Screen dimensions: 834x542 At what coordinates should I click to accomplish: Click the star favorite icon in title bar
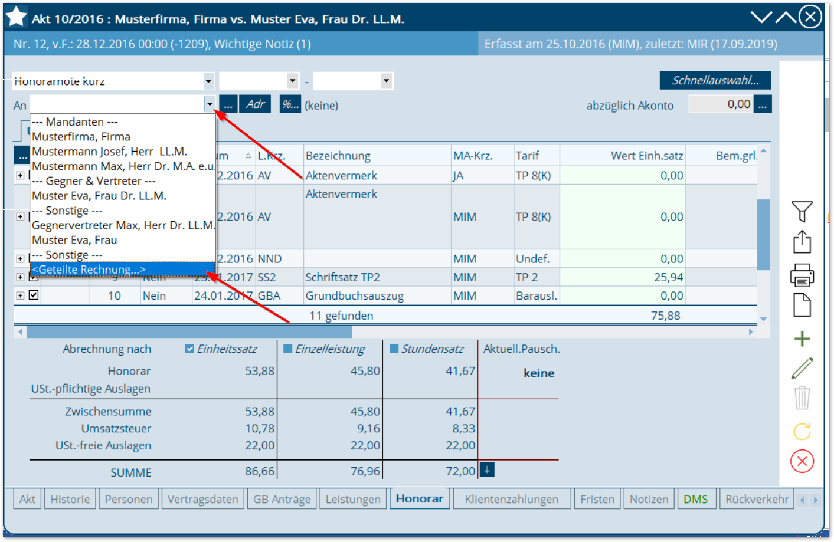coord(16,17)
